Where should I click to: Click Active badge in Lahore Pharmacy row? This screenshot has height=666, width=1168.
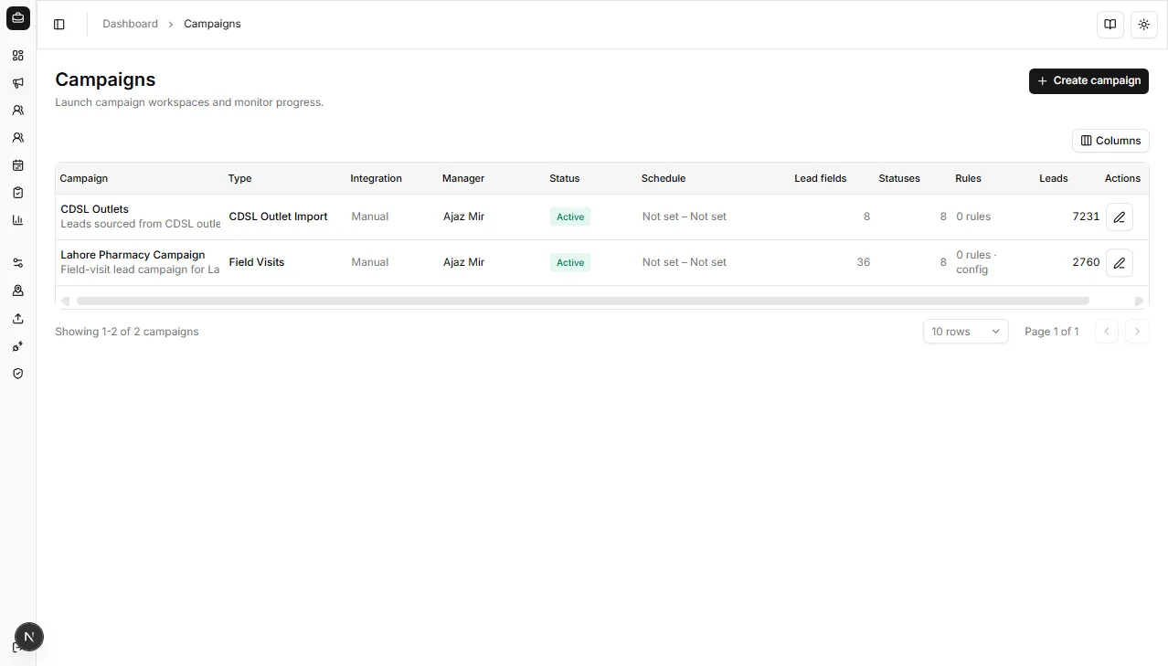tap(570, 262)
